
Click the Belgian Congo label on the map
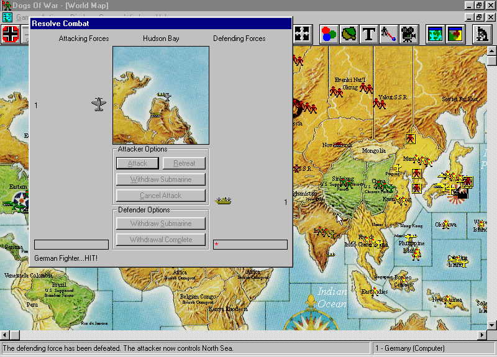pyautogui.click(x=198, y=297)
